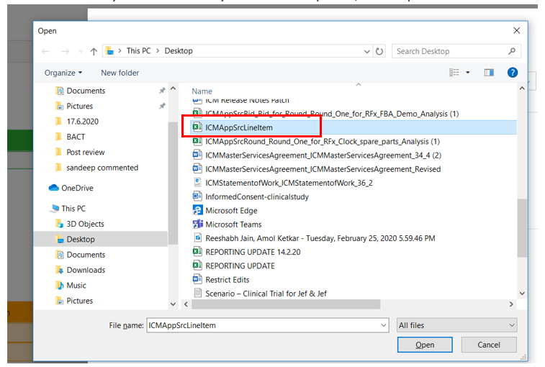Expand the File name history dropdown

(383, 325)
